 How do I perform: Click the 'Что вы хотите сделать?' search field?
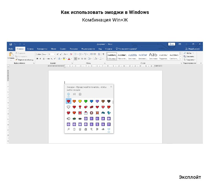(128, 49)
